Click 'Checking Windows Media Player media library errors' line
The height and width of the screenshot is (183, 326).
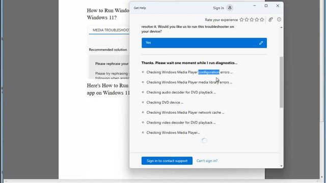click(189, 82)
